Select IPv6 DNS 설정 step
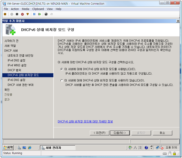This screenshot has width=182, height=158. click(x=16, y=80)
